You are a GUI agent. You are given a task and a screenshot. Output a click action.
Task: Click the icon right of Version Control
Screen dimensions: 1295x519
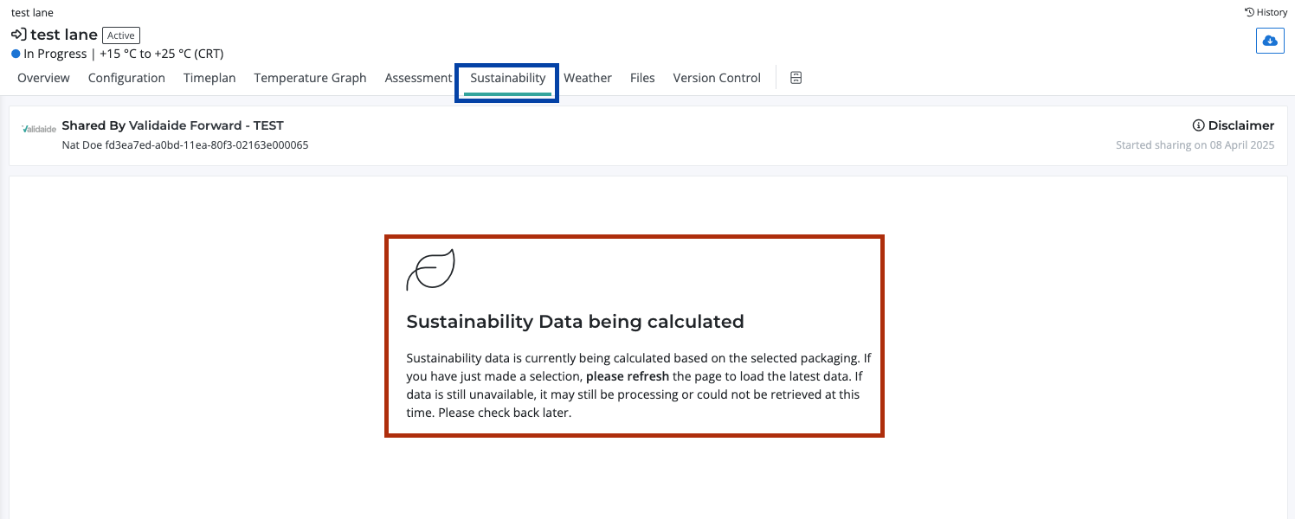[x=796, y=78]
